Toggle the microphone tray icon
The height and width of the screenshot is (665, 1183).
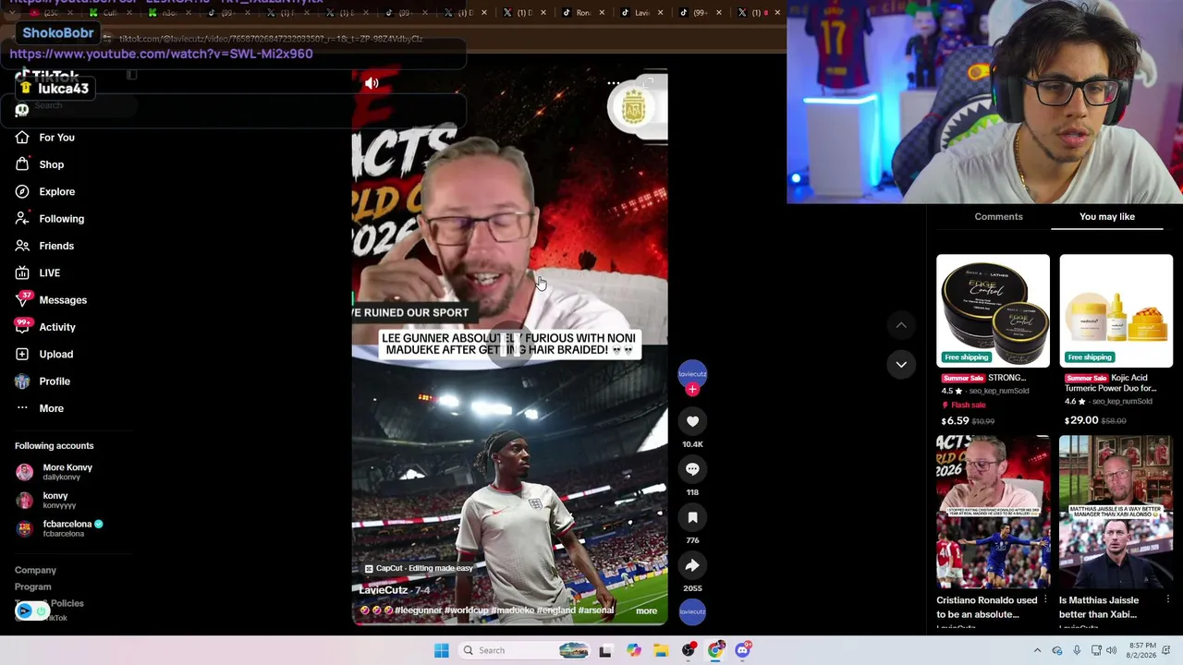(1077, 650)
